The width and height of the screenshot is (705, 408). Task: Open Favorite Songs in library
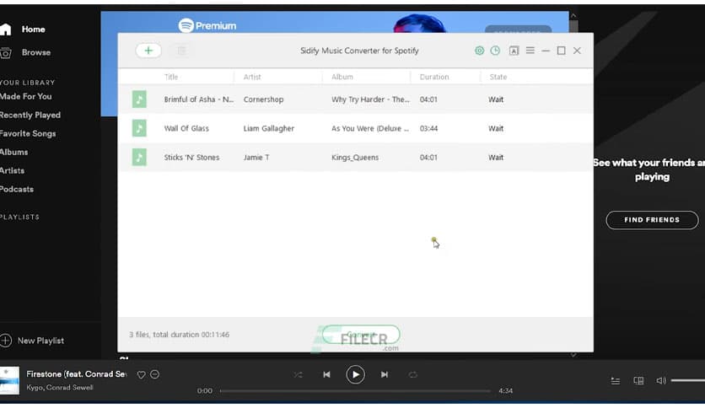click(28, 133)
